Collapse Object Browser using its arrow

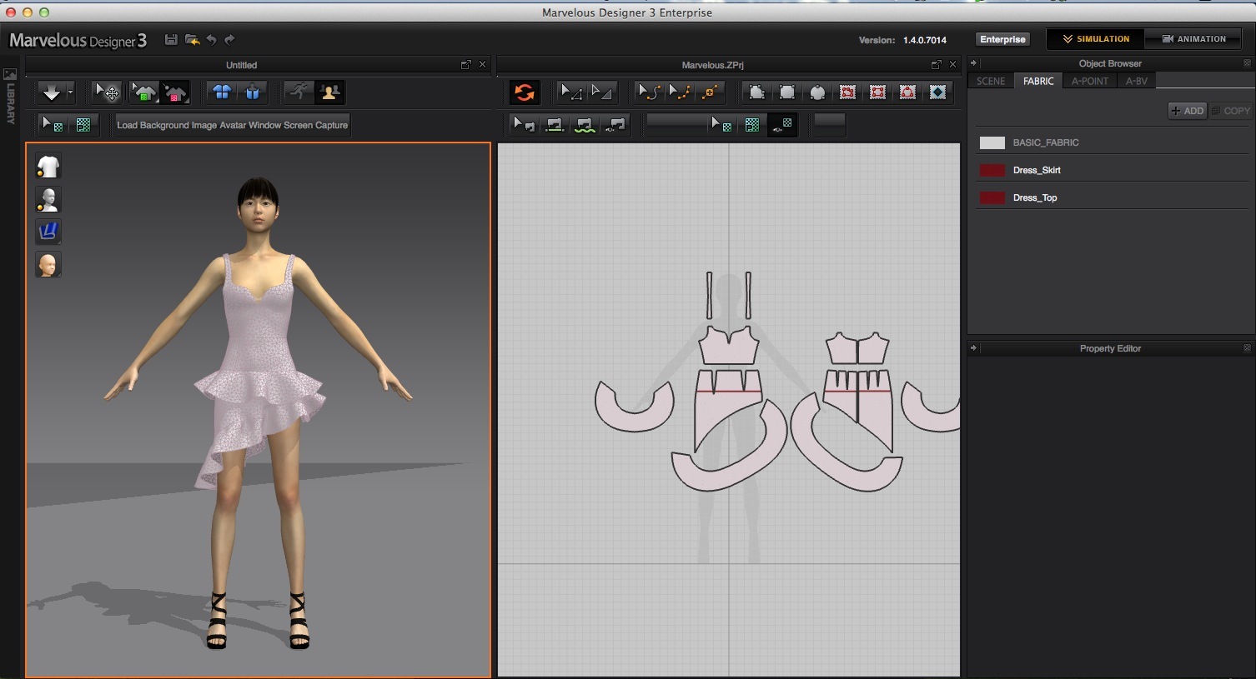click(x=973, y=63)
